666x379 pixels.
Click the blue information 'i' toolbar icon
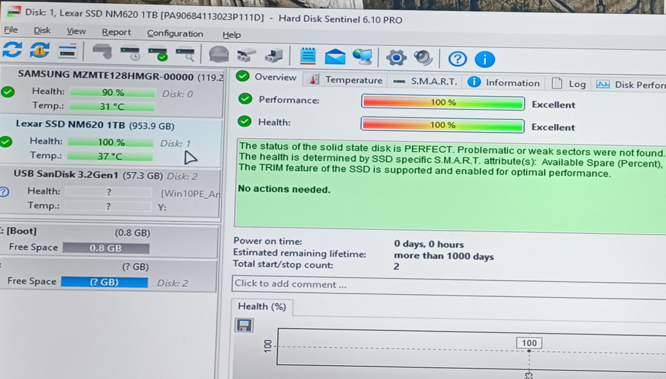pyautogui.click(x=485, y=60)
